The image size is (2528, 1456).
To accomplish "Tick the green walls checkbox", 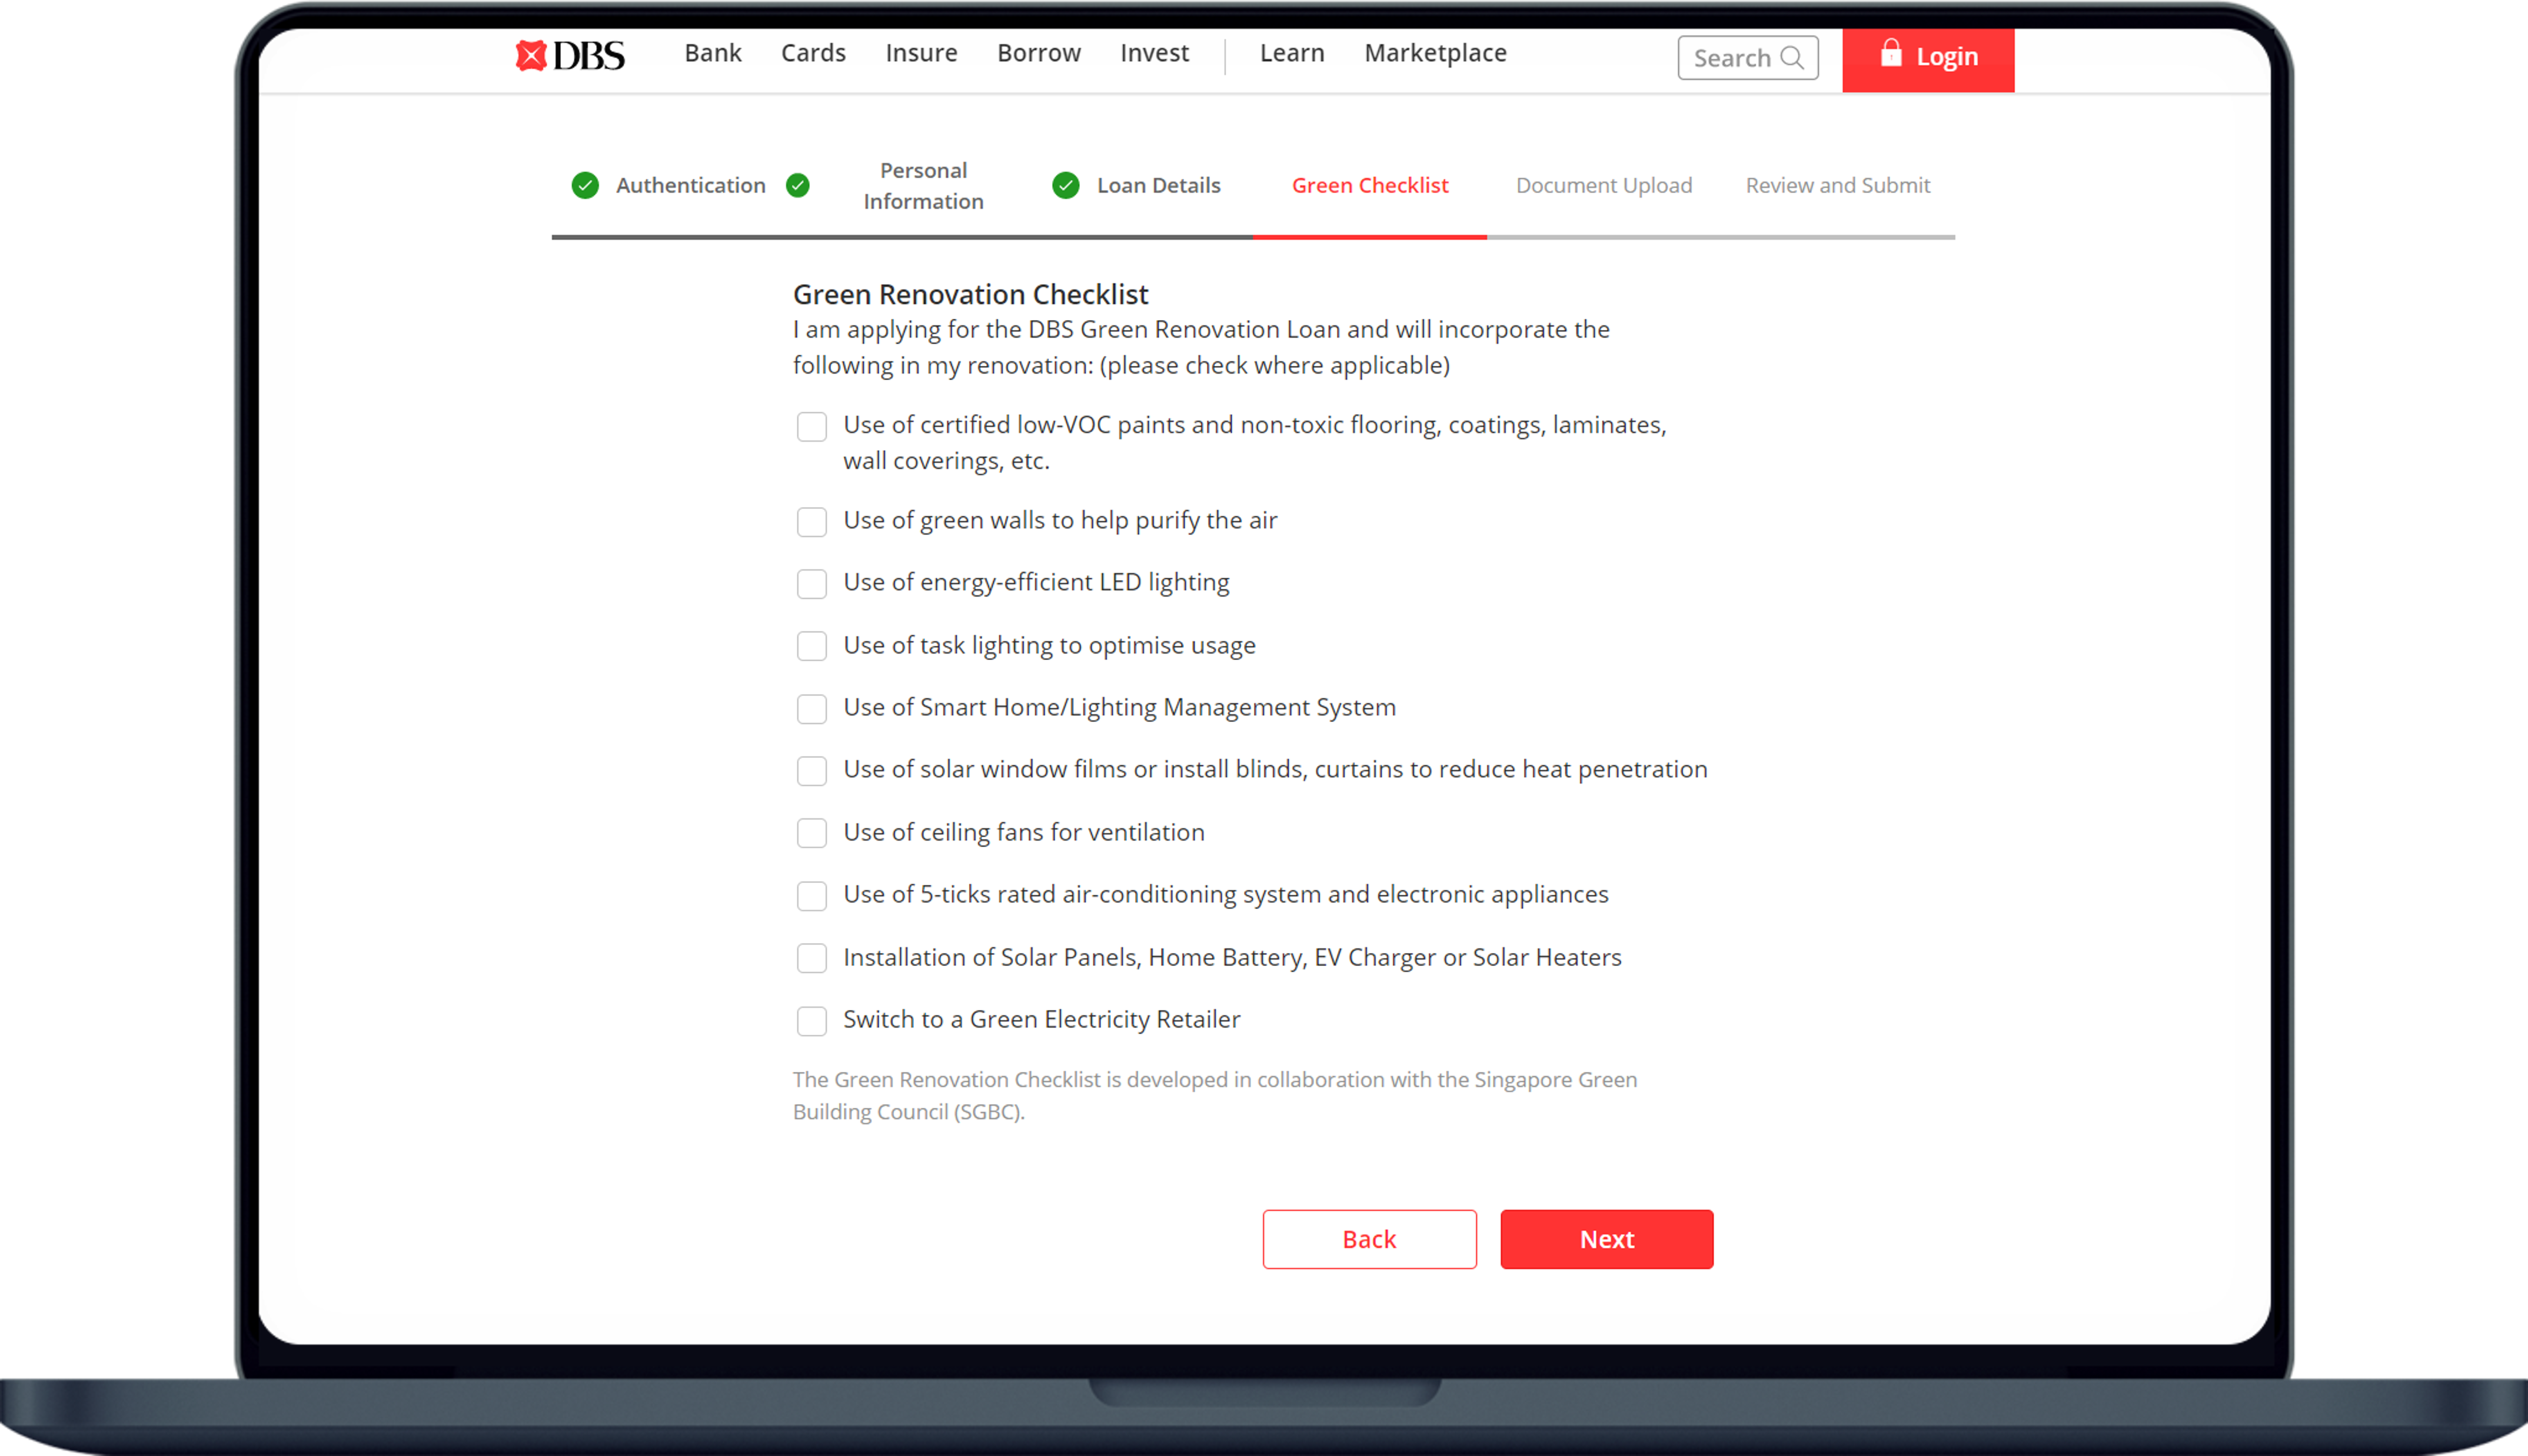I will tap(812, 522).
